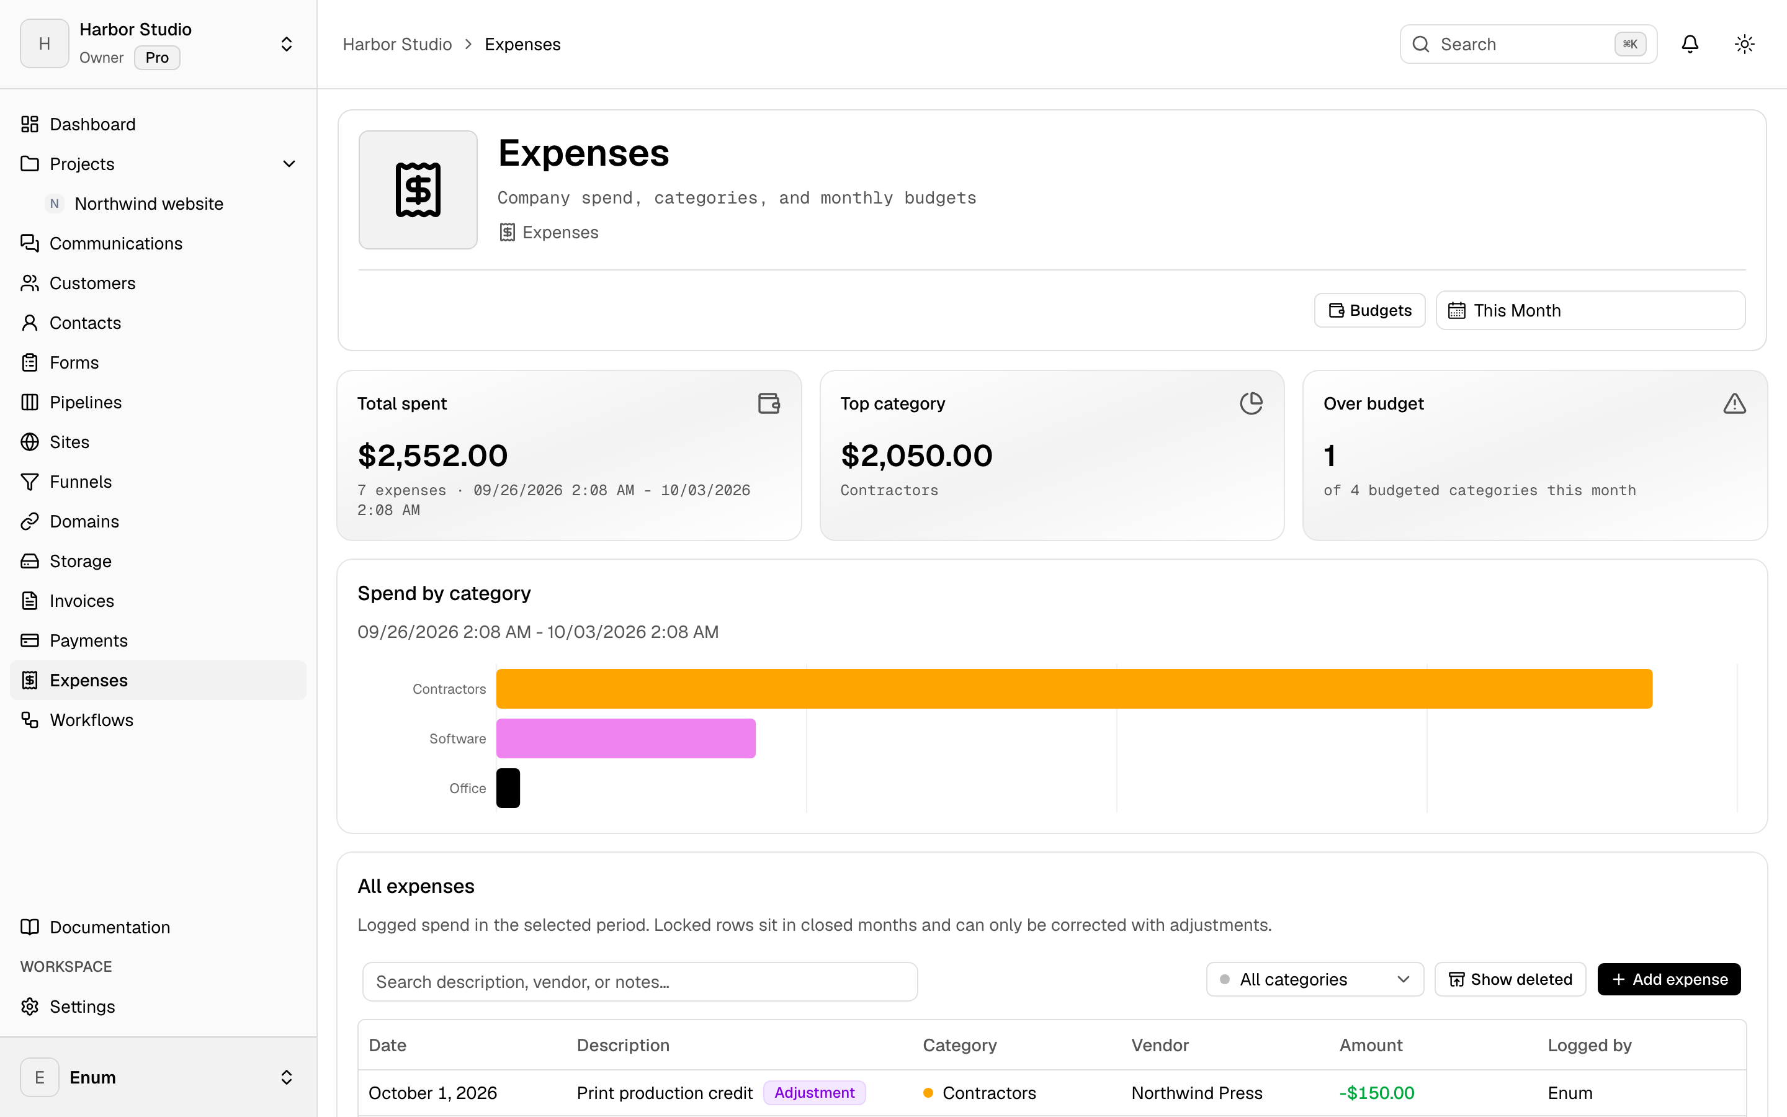Click the Workflows icon in sidebar
Screen dimensions: 1787x1117
tap(30, 720)
